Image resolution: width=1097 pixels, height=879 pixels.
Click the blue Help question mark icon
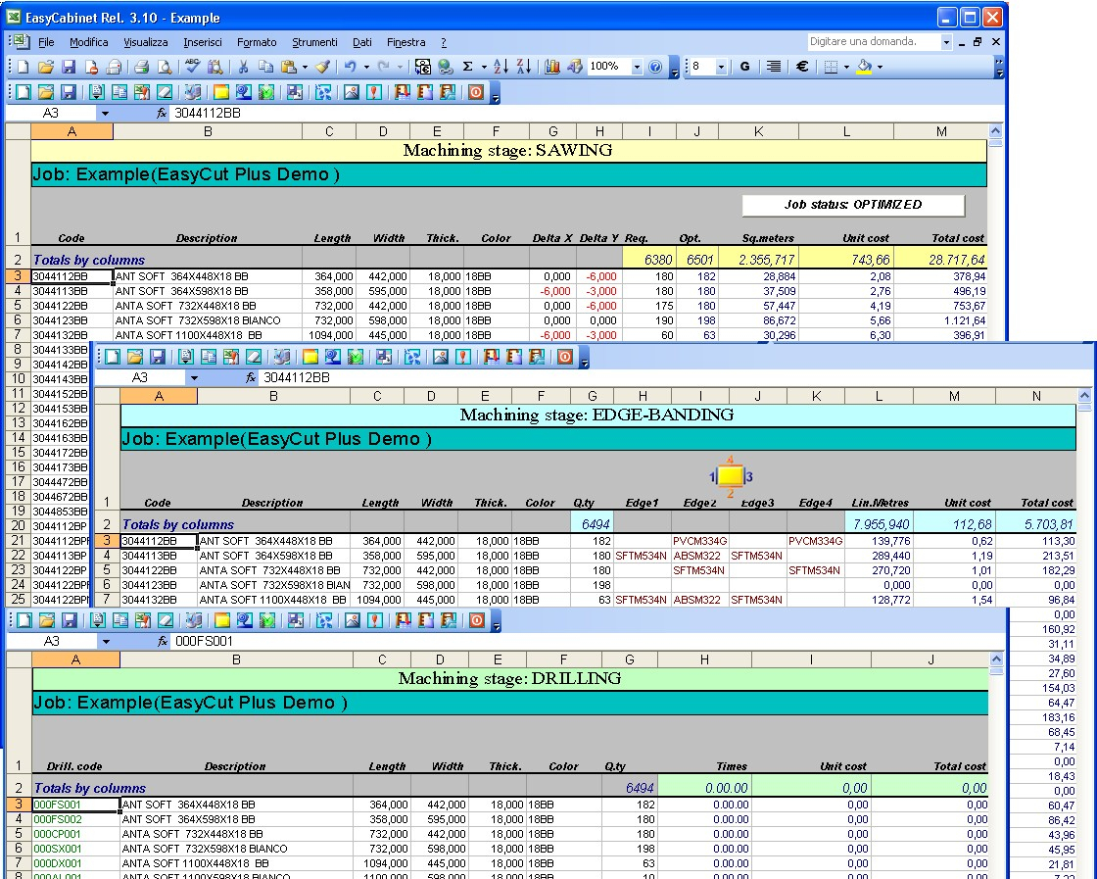click(x=655, y=67)
